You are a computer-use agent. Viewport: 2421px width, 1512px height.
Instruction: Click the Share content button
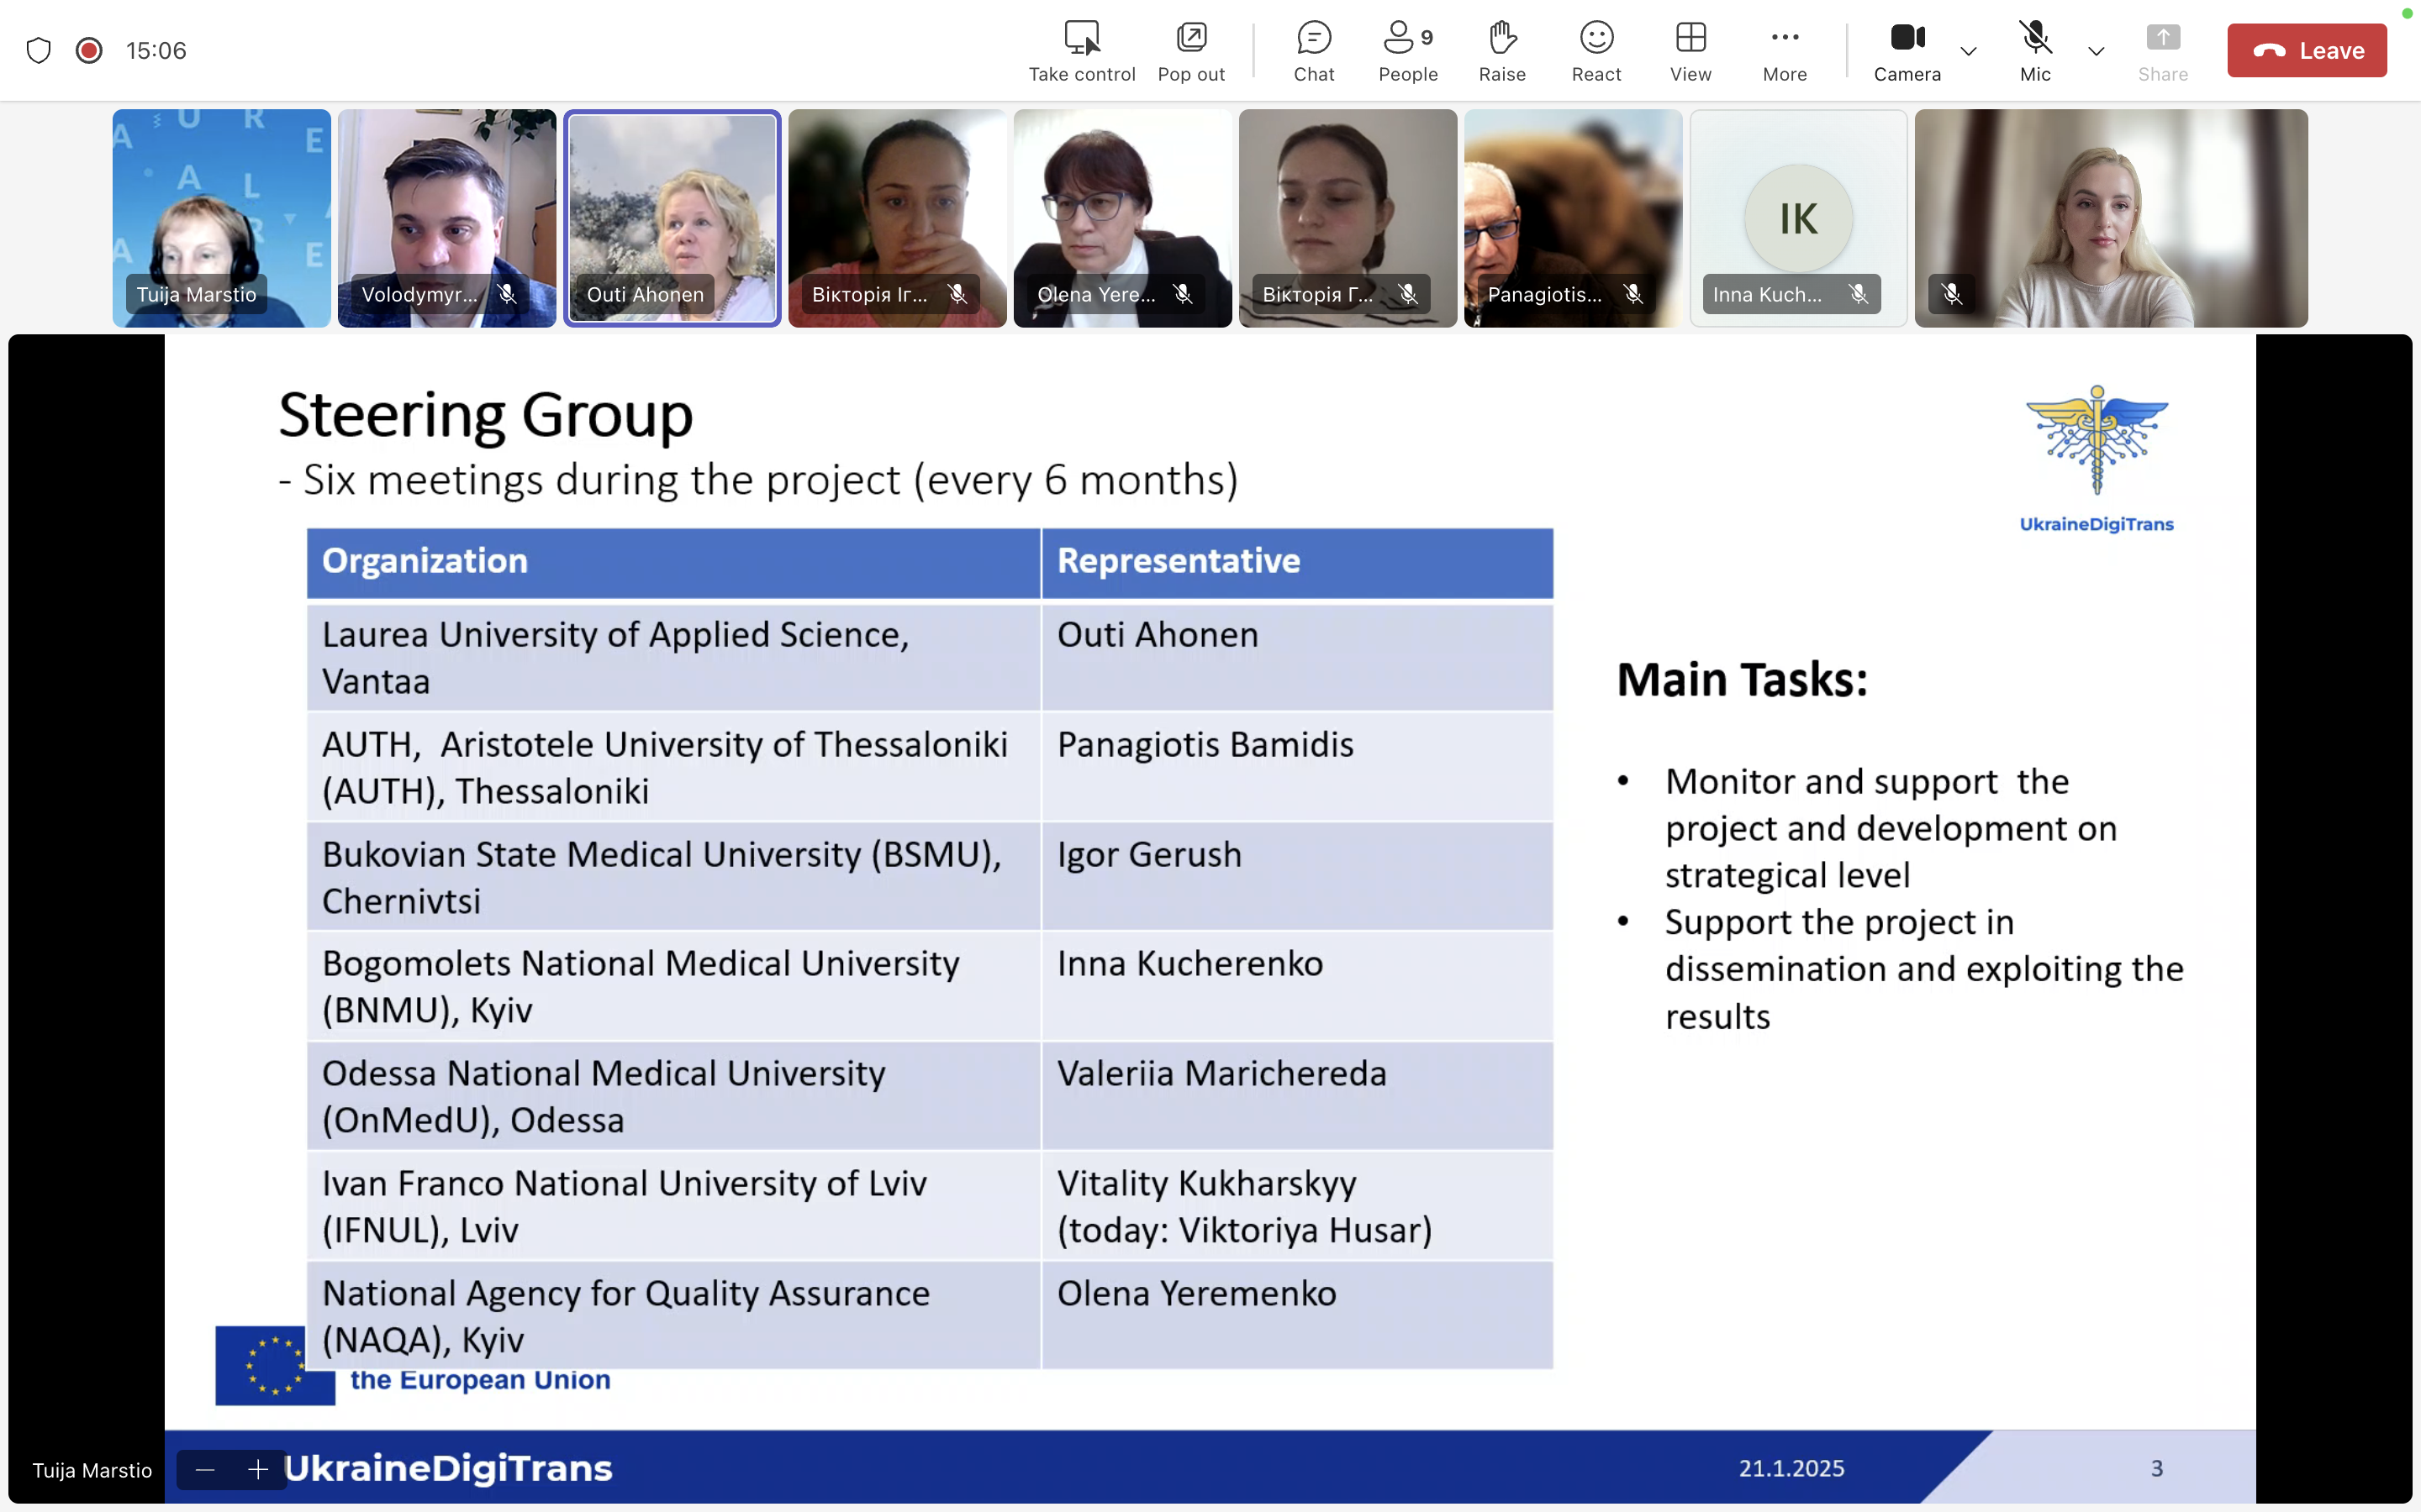[x=2162, y=51]
